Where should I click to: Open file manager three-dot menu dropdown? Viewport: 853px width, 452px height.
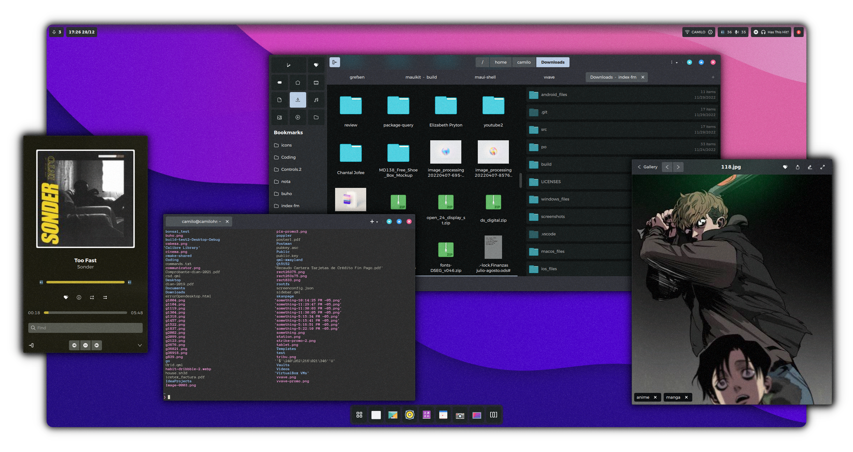click(674, 62)
